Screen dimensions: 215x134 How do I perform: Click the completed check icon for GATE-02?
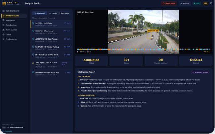point(33,23)
